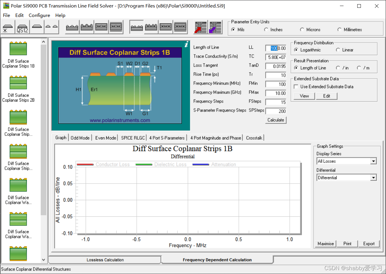Choose three-bump surface coplanar toolbar icon
This screenshot has width=386, height=274.
[x=72, y=27]
